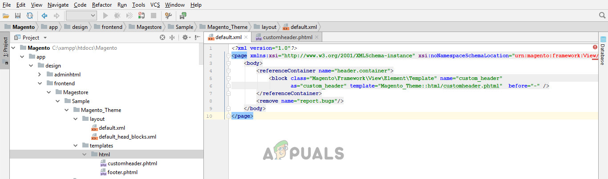
Task: Click the Search Everywhere magnifier icon
Action: click(x=602, y=16)
